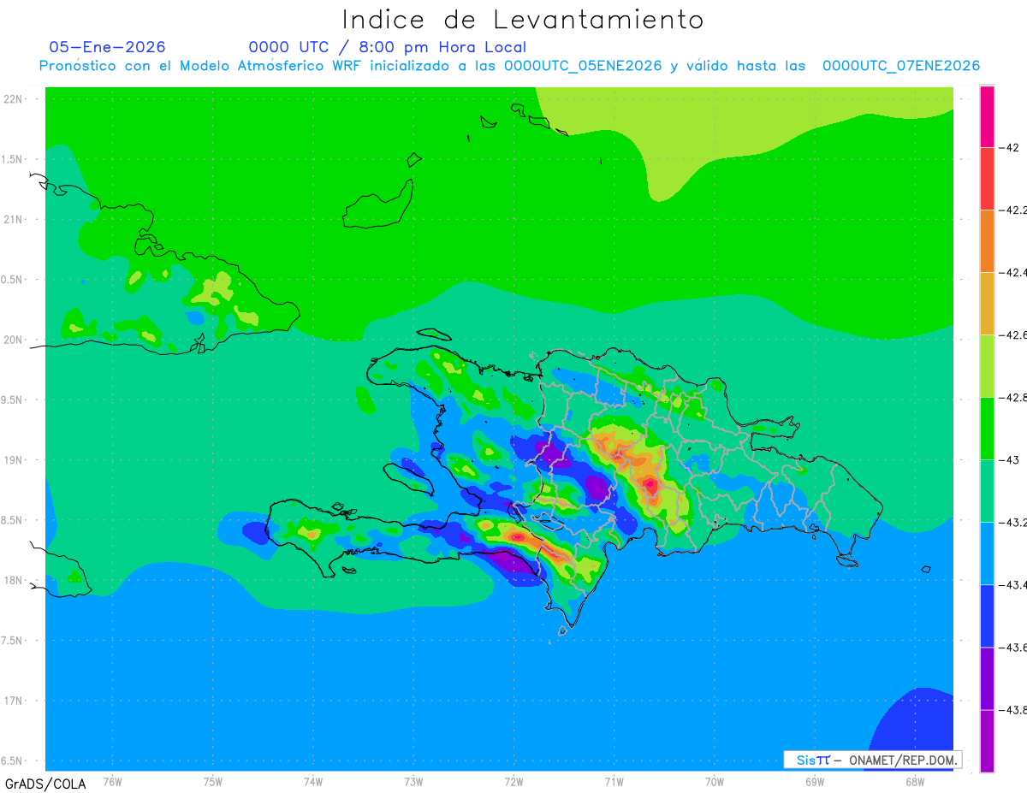Click the '20N' latitude label
This screenshot has width=1027, height=793.
(x=14, y=340)
